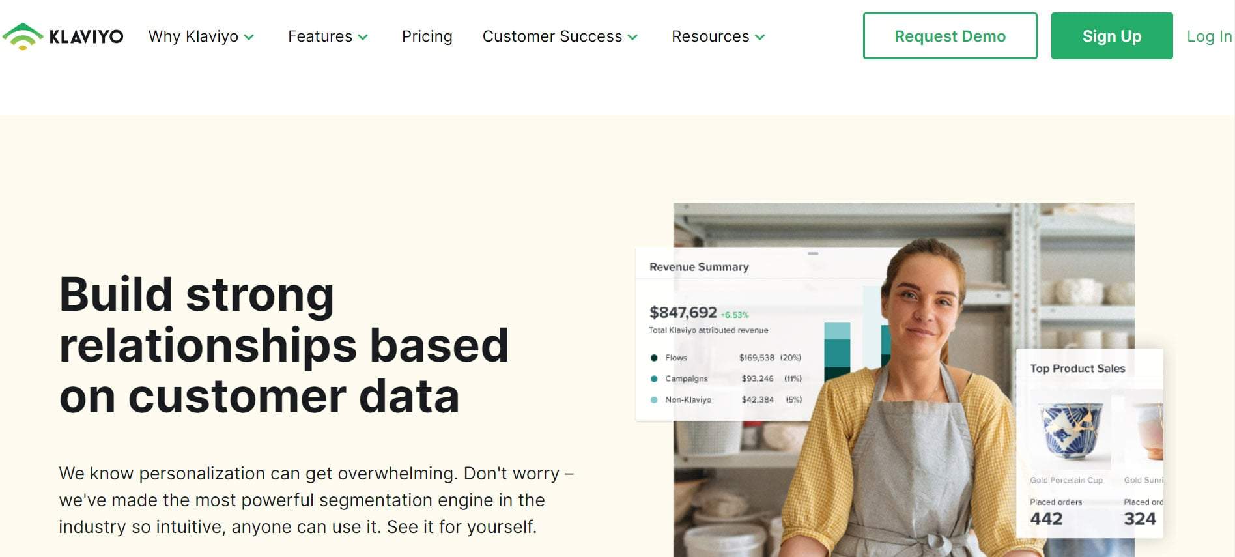1235x557 pixels.
Task: Select the Gold Porcelain Cup thumbnail
Action: (x=1070, y=431)
